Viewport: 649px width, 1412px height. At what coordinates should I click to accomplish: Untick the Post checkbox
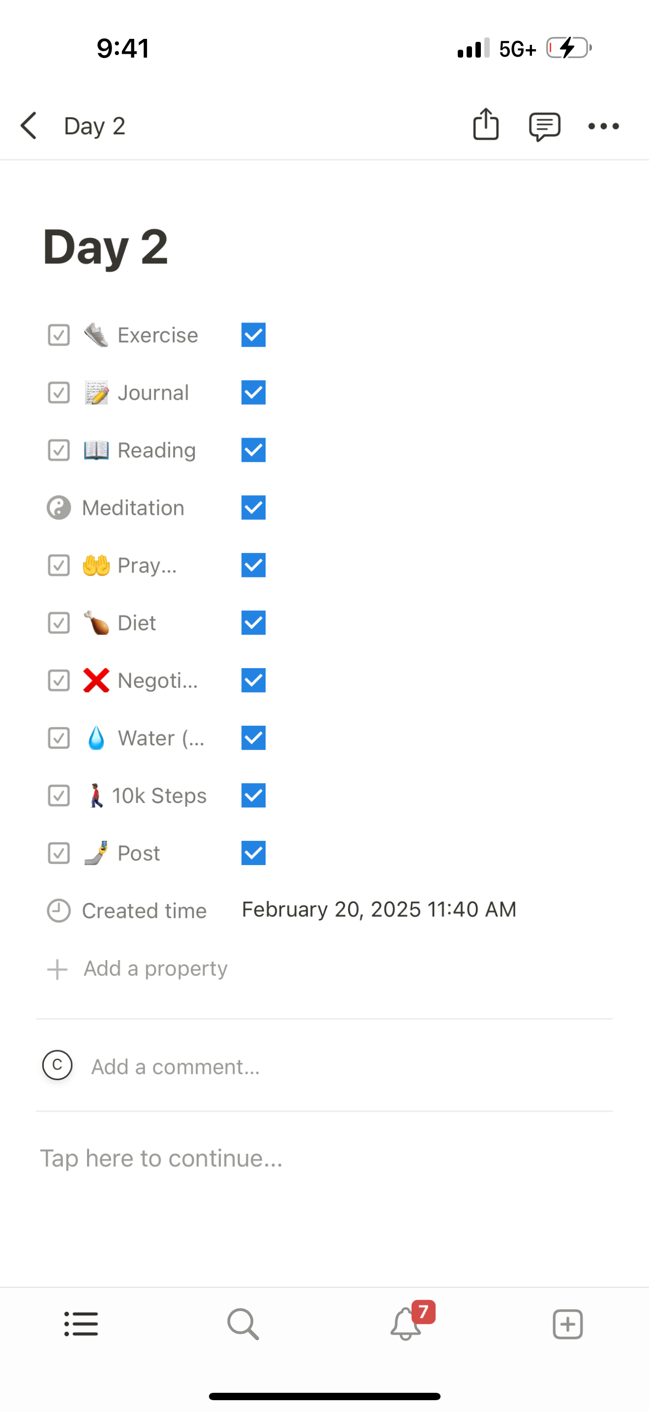[253, 853]
